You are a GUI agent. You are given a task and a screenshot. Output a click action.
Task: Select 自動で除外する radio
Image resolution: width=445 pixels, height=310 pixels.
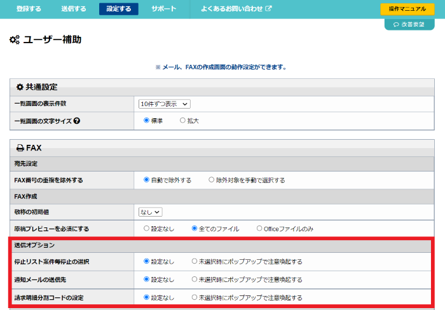pos(146,180)
